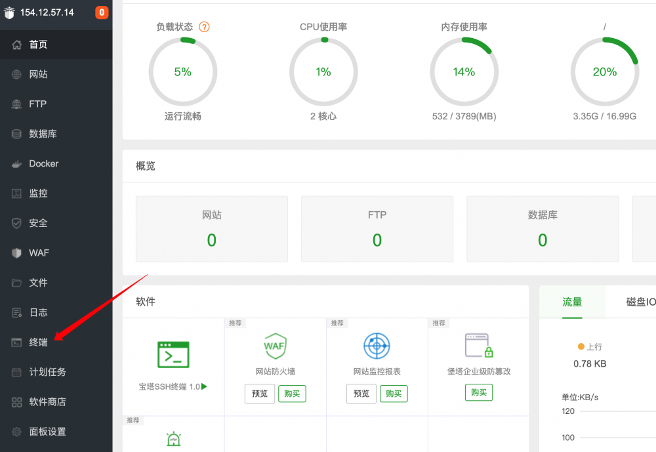Open the 堡塔企业级防篡改 lock icon
656x452 pixels.
478,346
